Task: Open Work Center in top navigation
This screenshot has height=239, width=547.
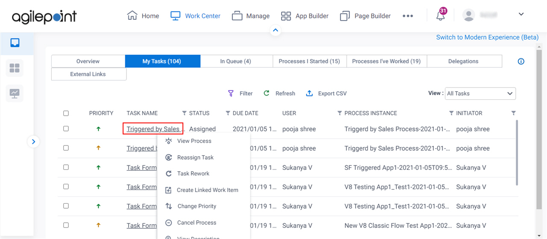Action: pos(195,16)
